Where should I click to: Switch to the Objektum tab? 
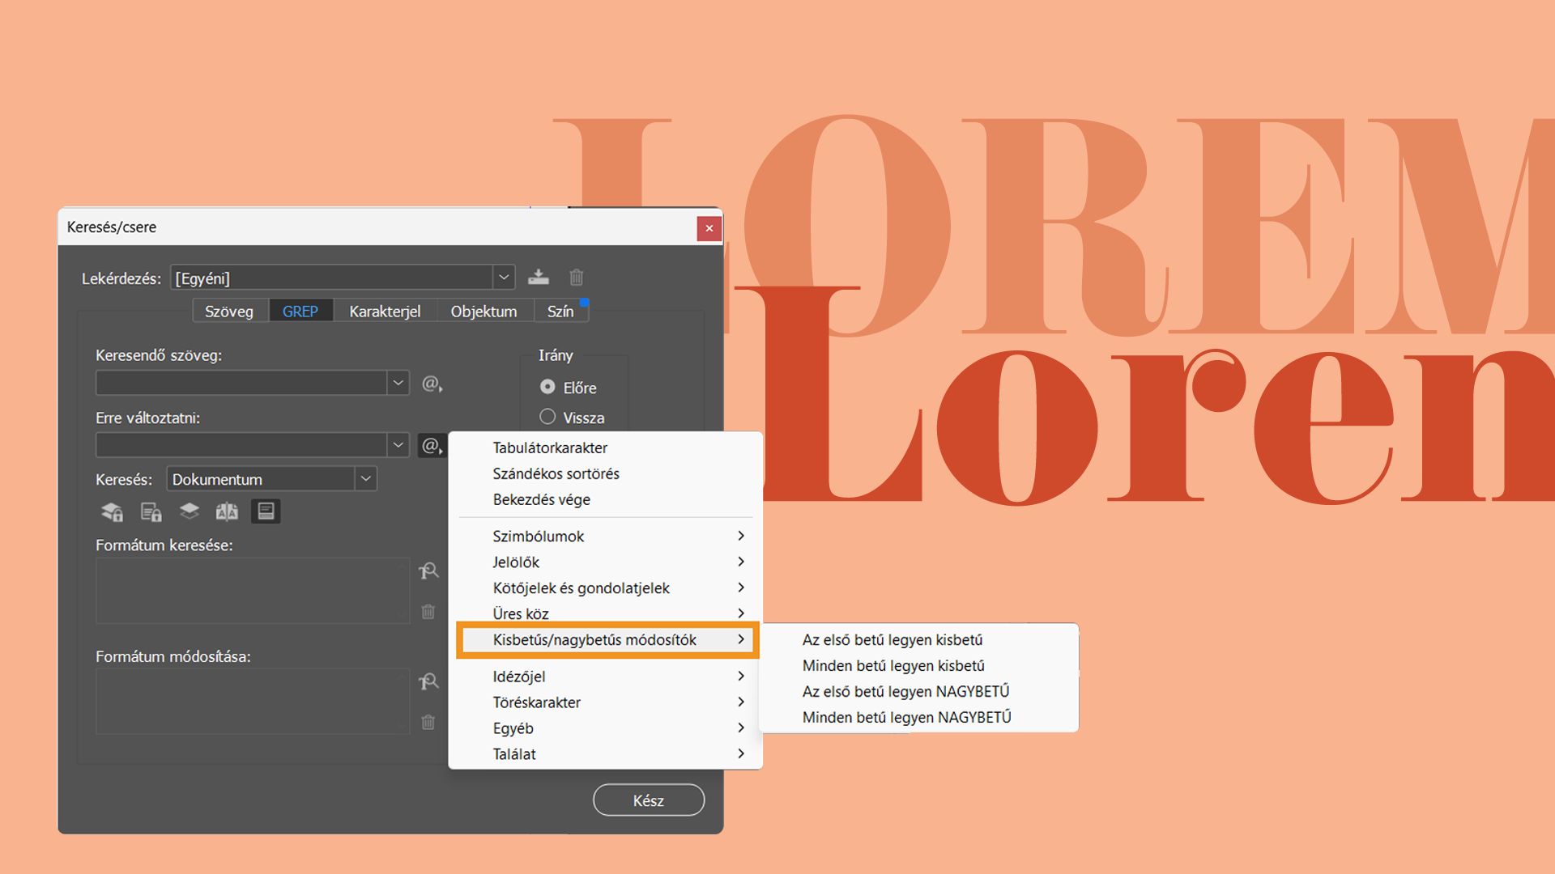click(x=484, y=312)
